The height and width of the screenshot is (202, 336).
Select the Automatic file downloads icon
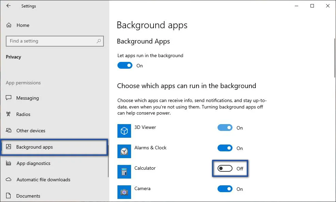tap(9, 180)
